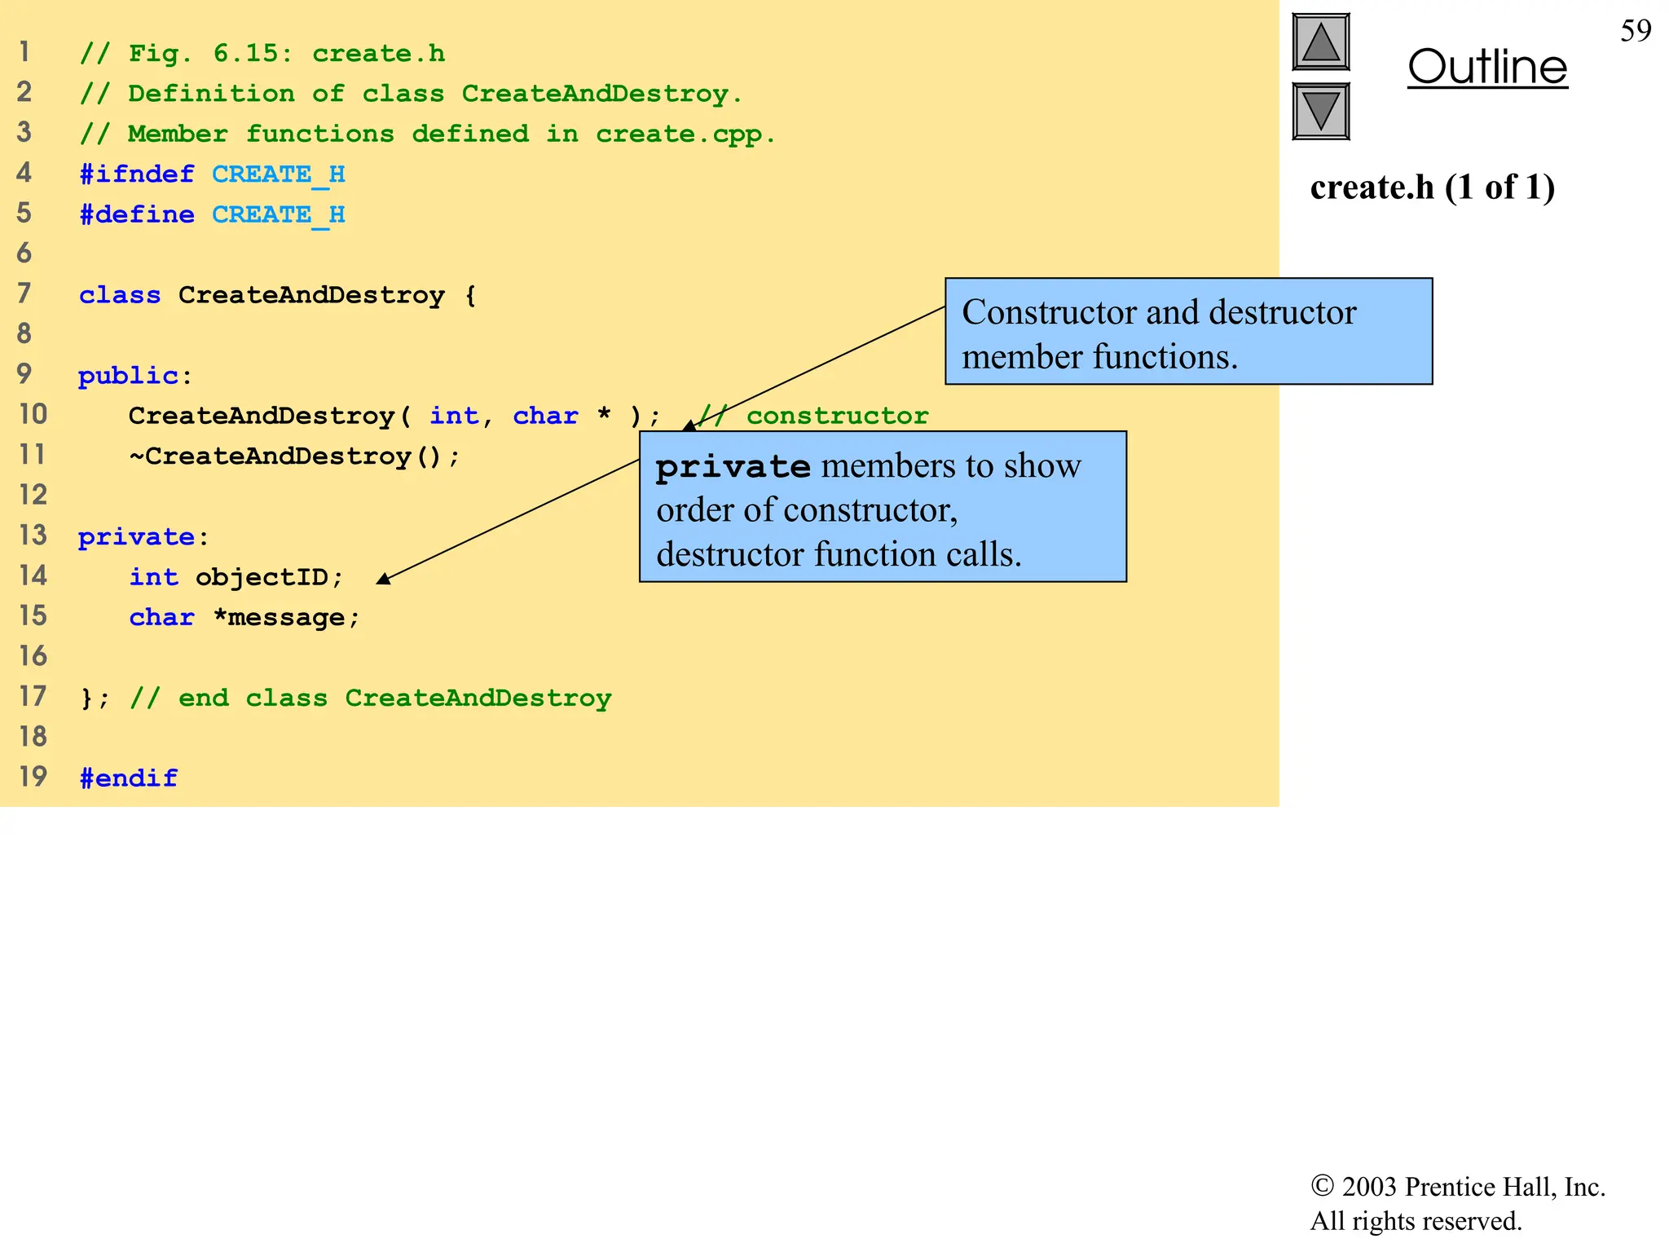Click 'All rights reserved.' text
Image resolution: width=1669 pixels, height=1252 pixels.
click(1416, 1221)
